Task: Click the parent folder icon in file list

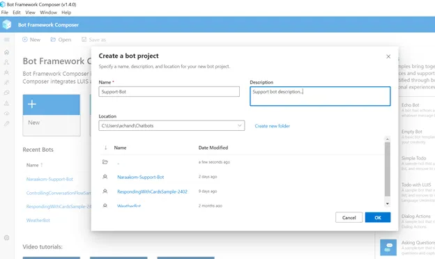Action: [x=105, y=162]
